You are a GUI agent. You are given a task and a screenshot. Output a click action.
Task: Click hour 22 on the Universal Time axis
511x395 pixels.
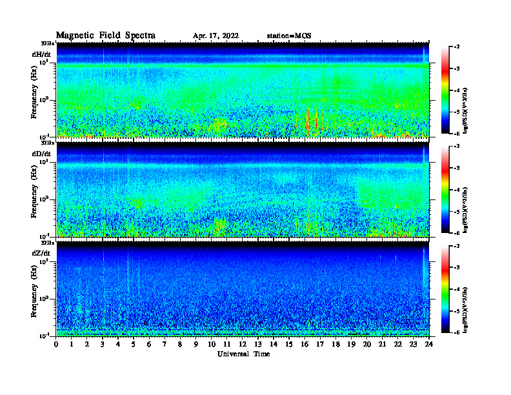tap(397, 344)
